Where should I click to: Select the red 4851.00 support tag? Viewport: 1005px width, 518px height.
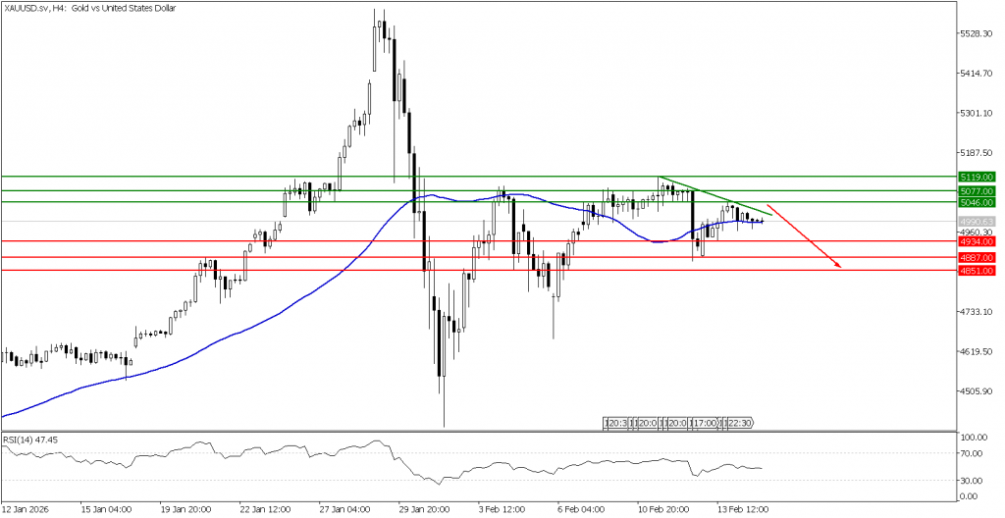(979, 271)
